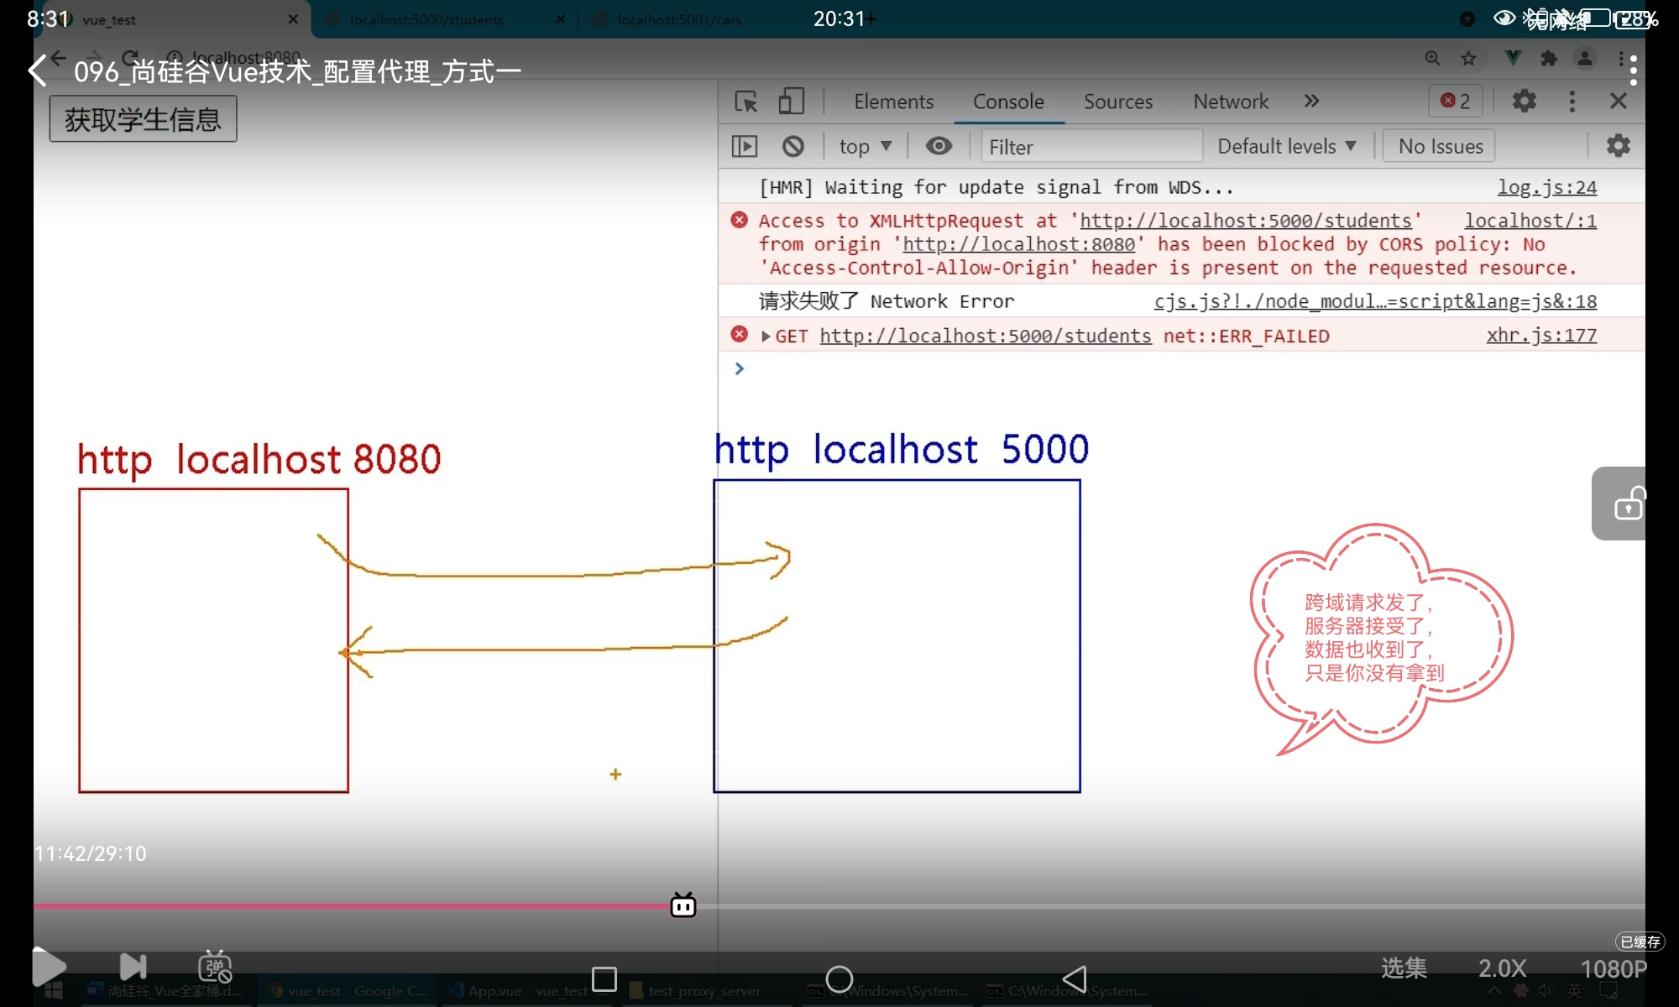Click the 获取学生信息 button
The image size is (1679, 1007).
pos(143,119)
